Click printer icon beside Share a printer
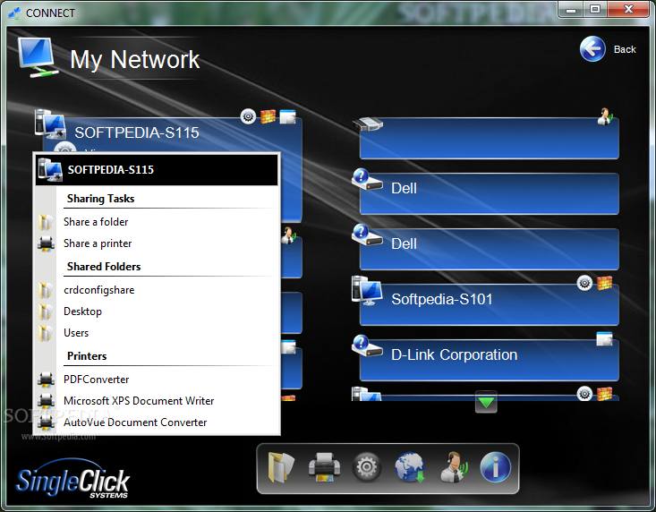The height and width of the screenshot is (512, 656). pyautogui.click(x=46, y=243)
